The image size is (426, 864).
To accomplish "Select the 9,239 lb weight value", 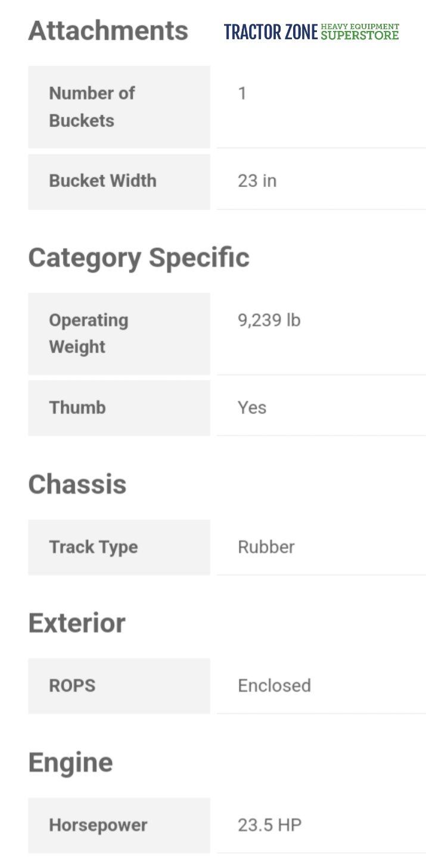I will pyautogui.click(x=269, y=320).
